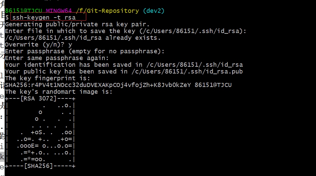Viewport: 316px width, 176px height.
Task: Click the 'Your public key has been saved' line
Action: click(124, 71)
